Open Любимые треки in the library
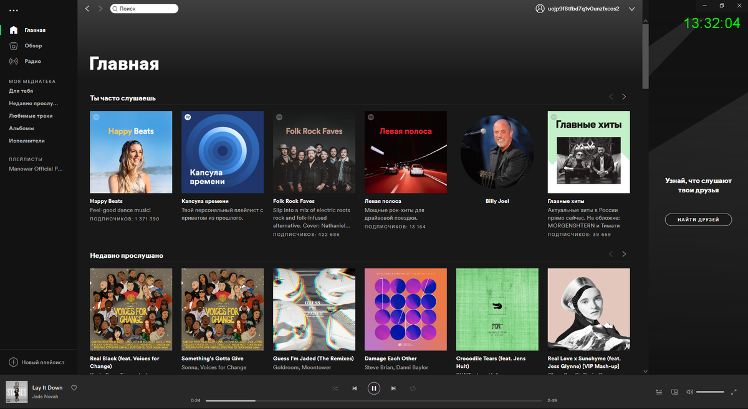The height and width of the screenshot is (409, 748). pyautogui.click(x=31, y=116)
